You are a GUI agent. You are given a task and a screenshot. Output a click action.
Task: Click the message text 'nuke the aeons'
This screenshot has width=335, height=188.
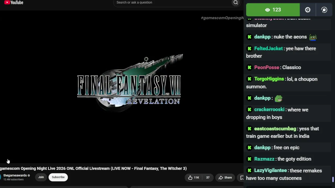click(x=290, y=37)
